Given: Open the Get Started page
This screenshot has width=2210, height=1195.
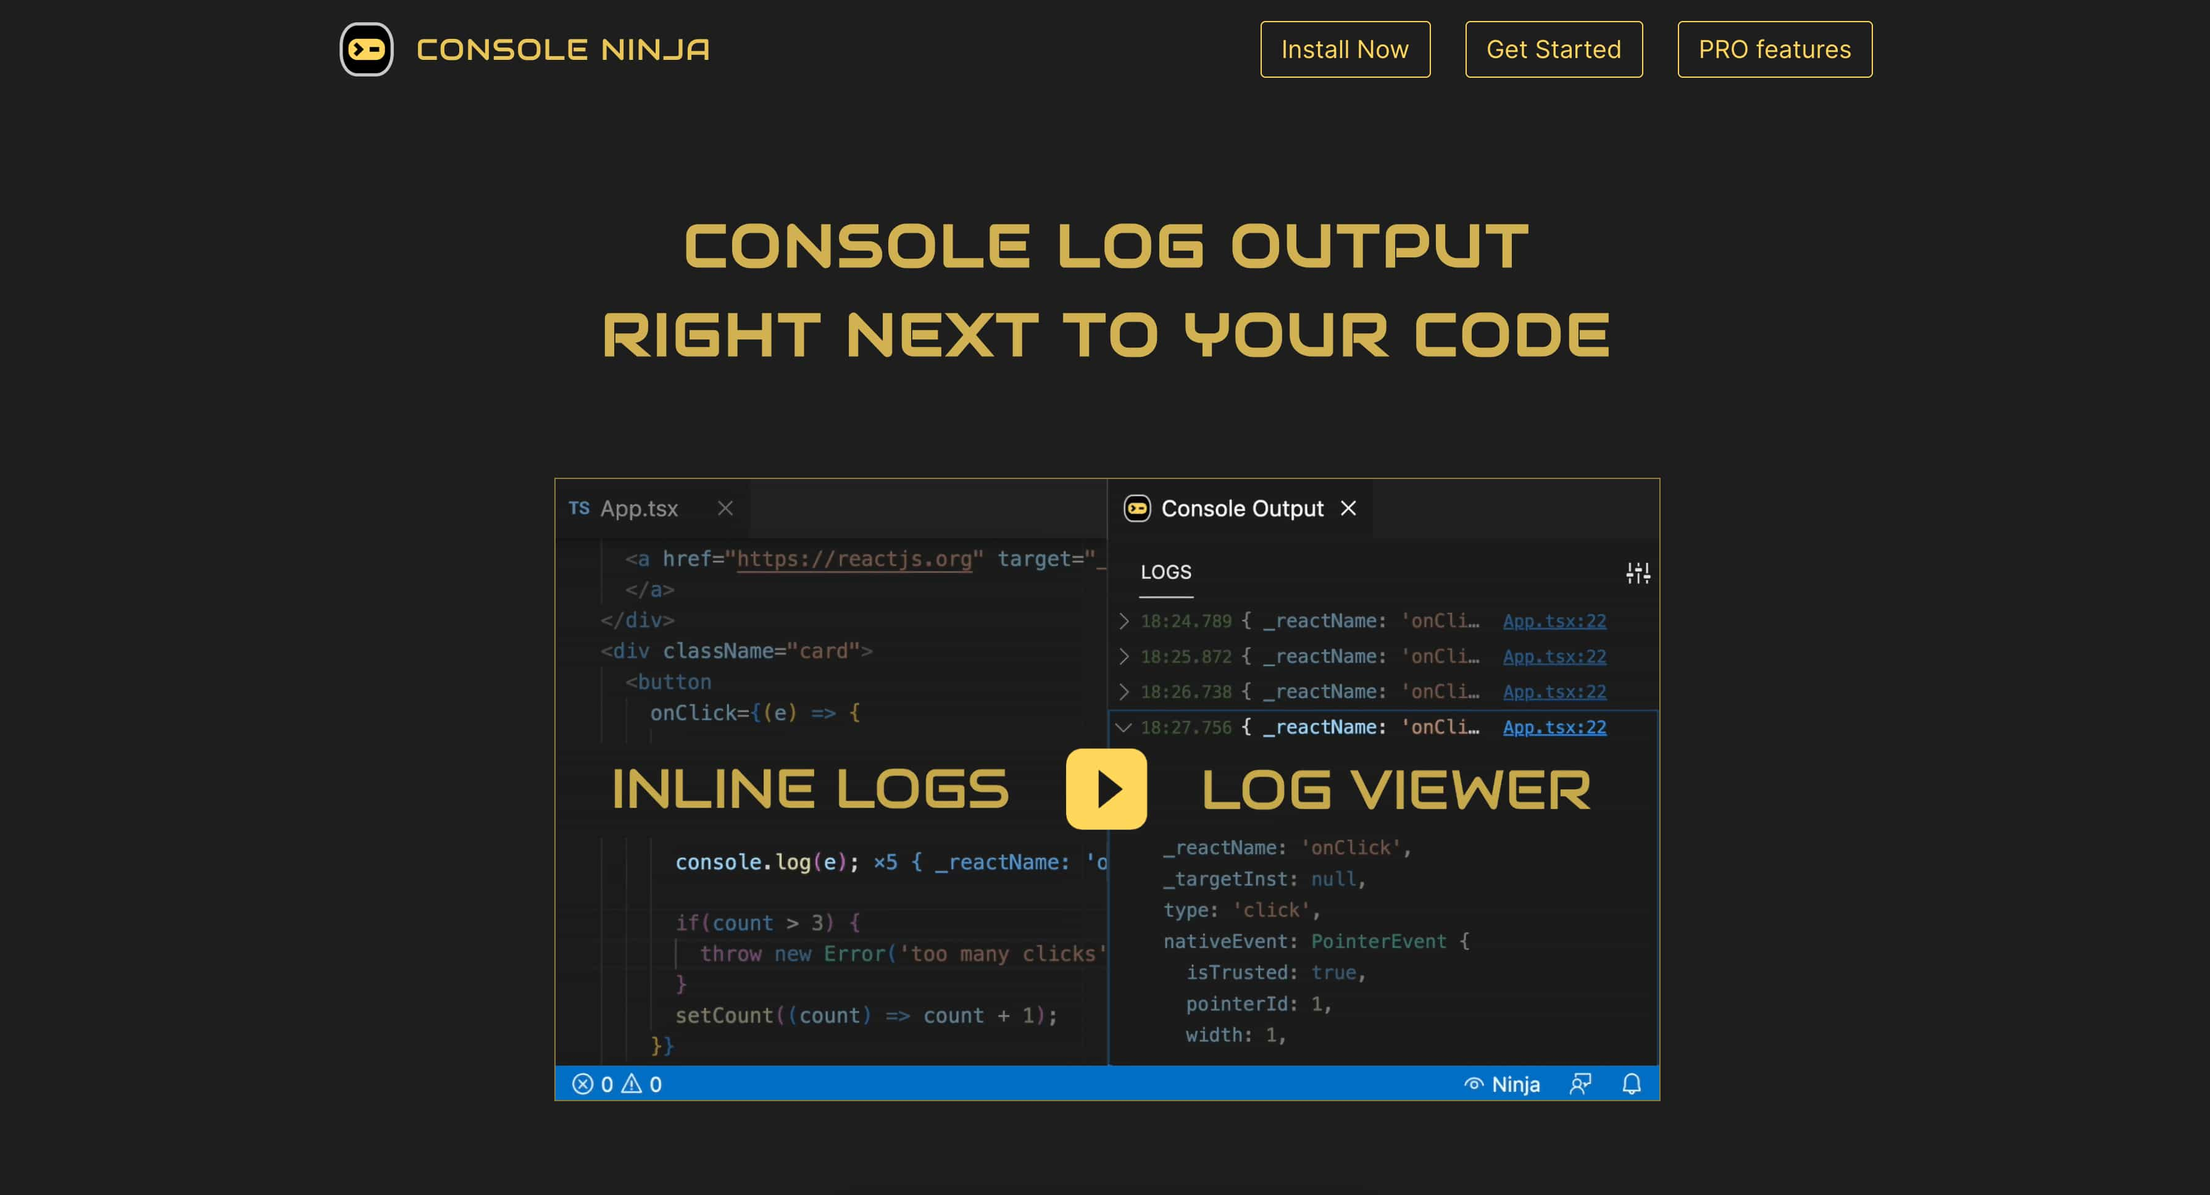Looking at the screenshot, I should click(x=1553, y=49).
